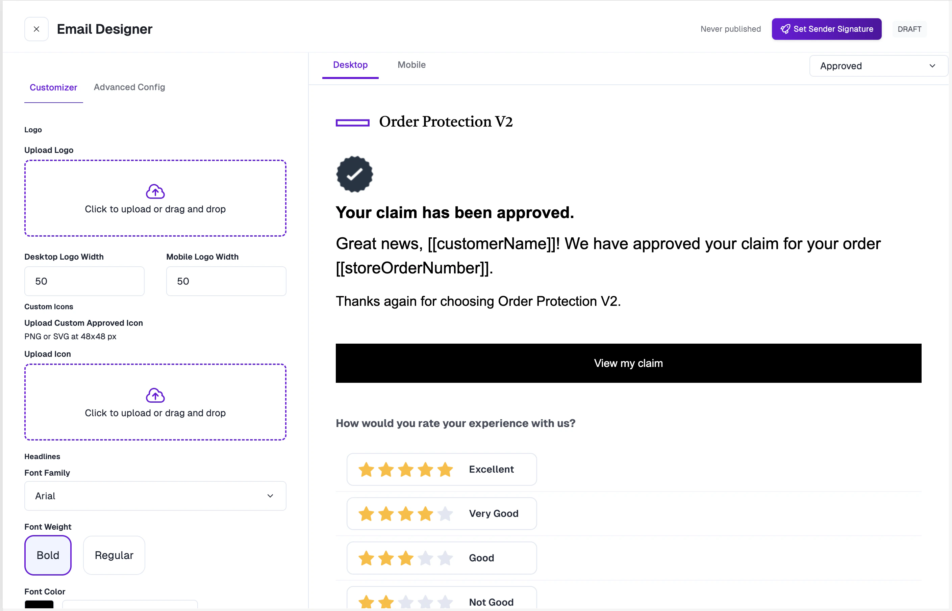Screen dimensions: 952x611
Task: Select the four-star Very Good rating
Action: click(442, 513)
